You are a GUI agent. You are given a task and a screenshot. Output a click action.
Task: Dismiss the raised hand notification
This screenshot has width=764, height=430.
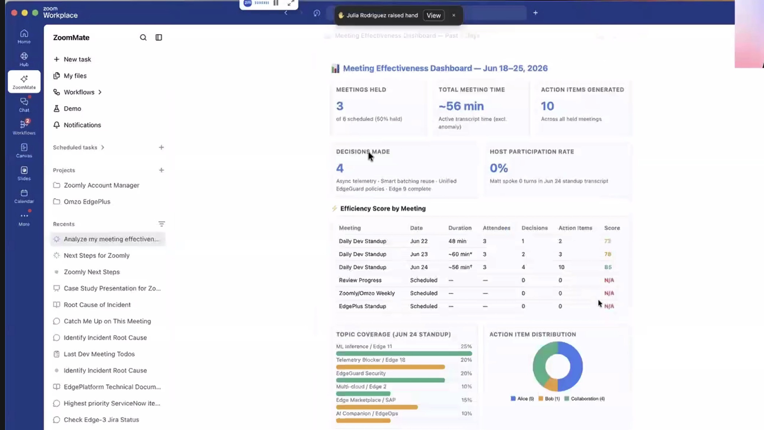453,15
